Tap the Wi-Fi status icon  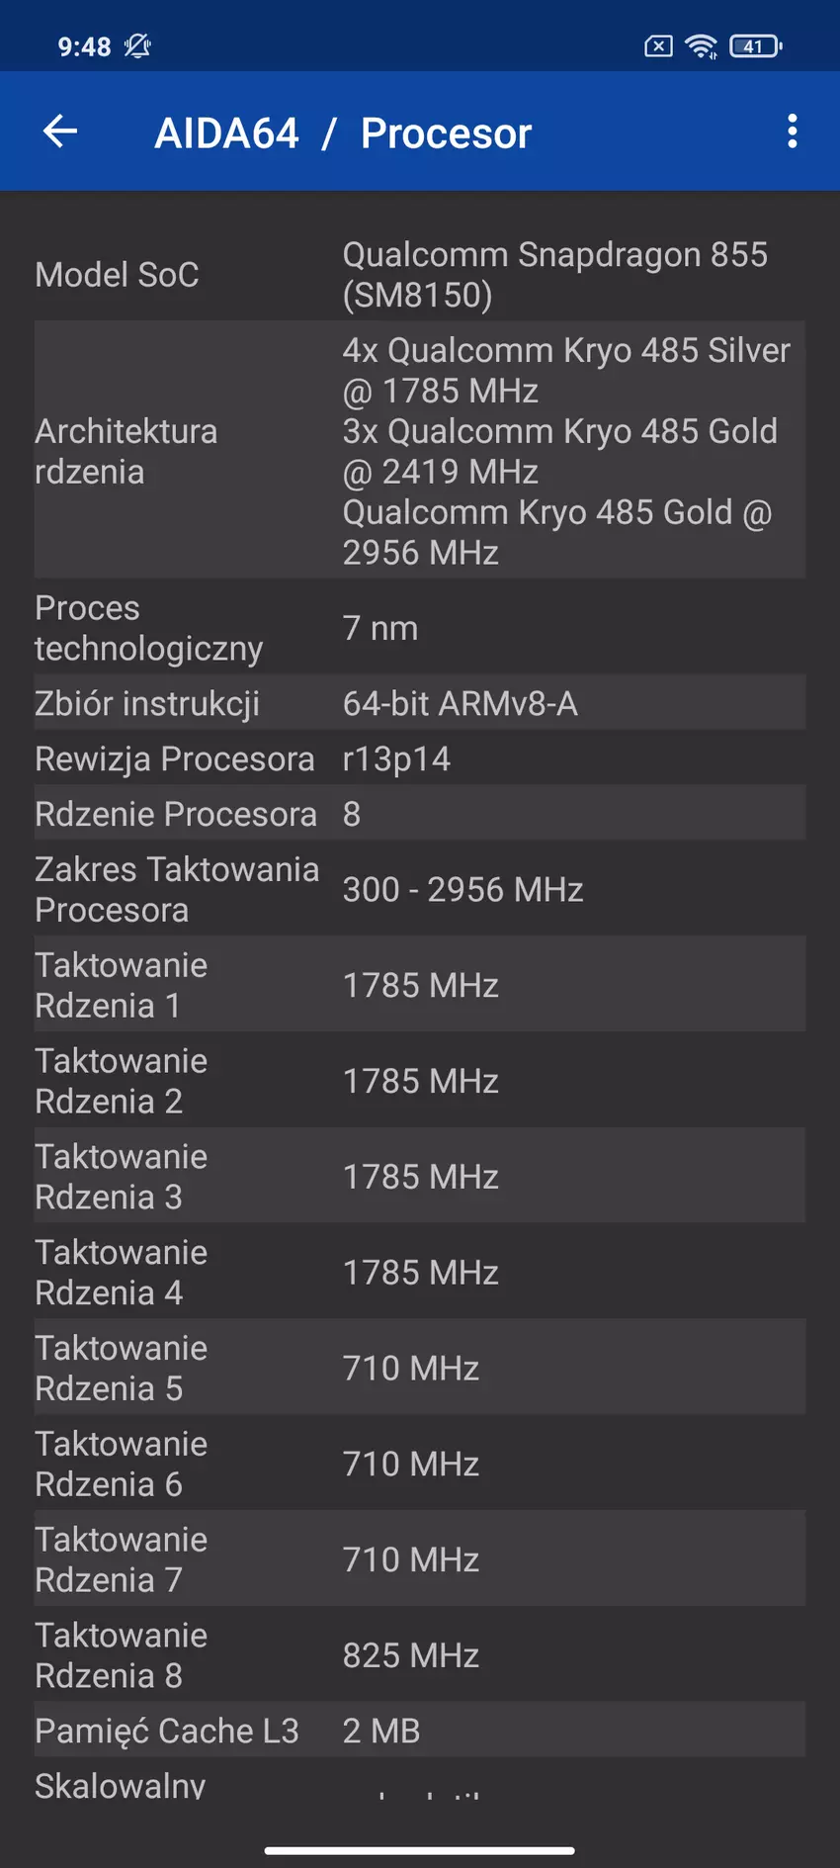pyautogui.click(x=702, y=46)
